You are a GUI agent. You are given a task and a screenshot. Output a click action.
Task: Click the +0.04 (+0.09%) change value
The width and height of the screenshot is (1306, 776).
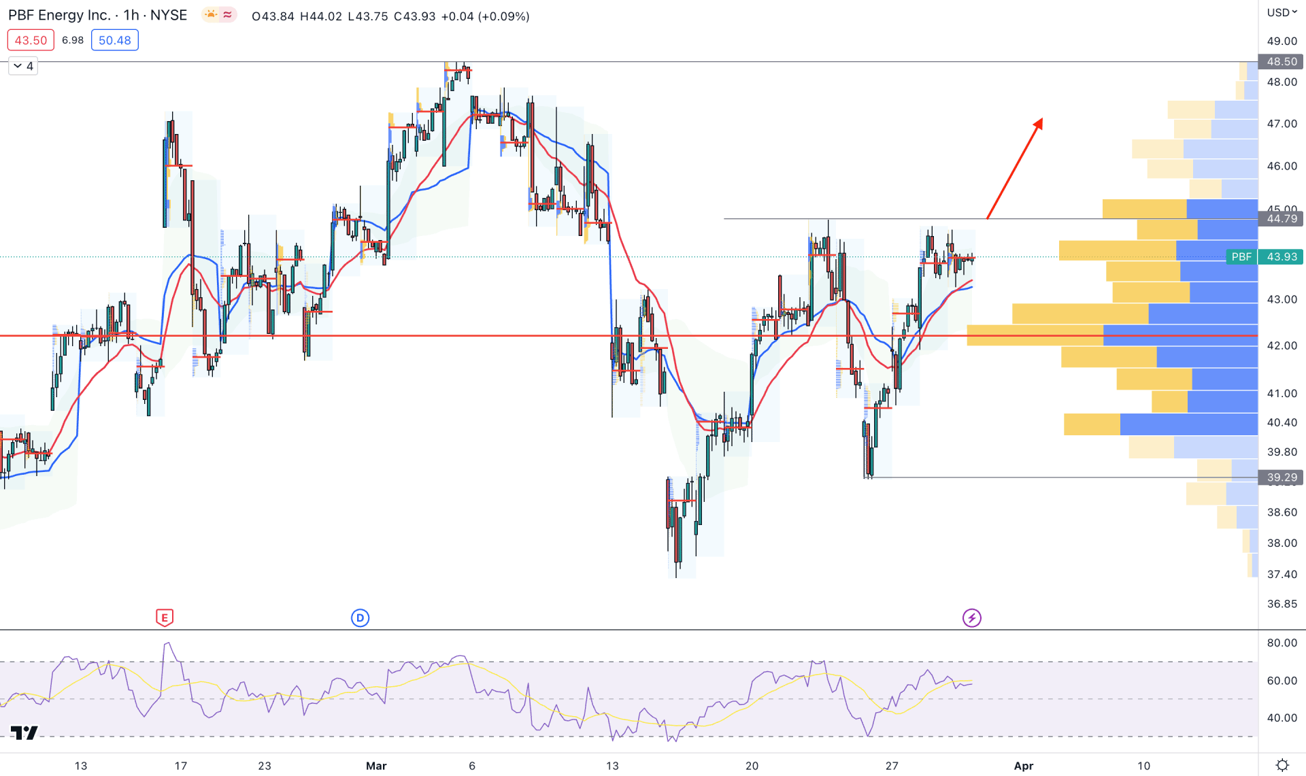(x=486, y=16)
